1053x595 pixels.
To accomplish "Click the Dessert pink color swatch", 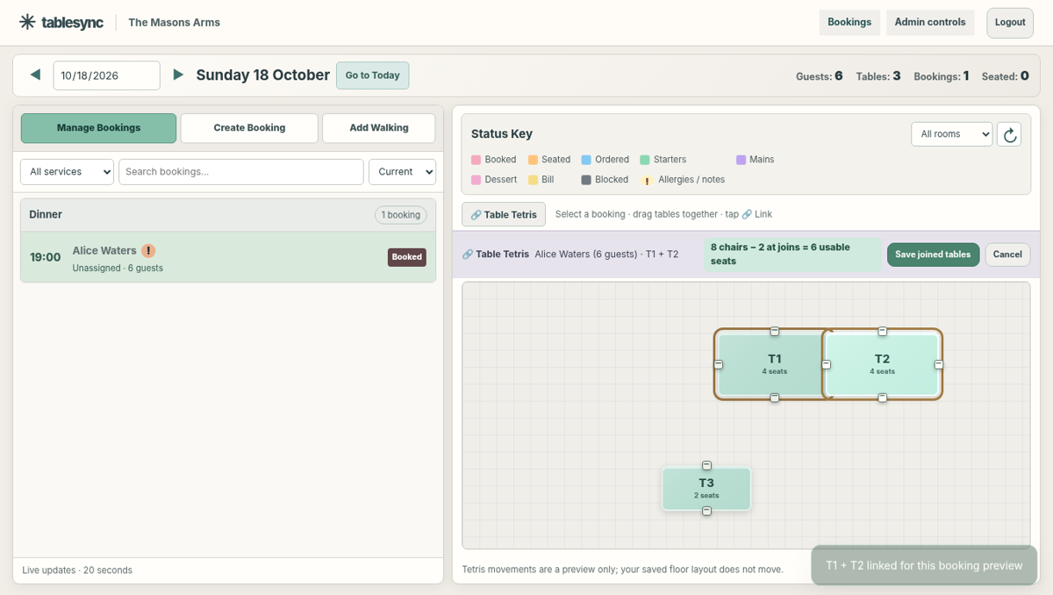I will point(476,180).
